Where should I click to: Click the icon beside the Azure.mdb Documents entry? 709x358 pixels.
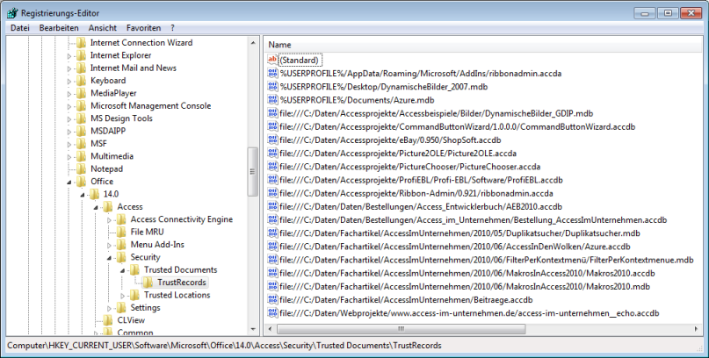272,100
